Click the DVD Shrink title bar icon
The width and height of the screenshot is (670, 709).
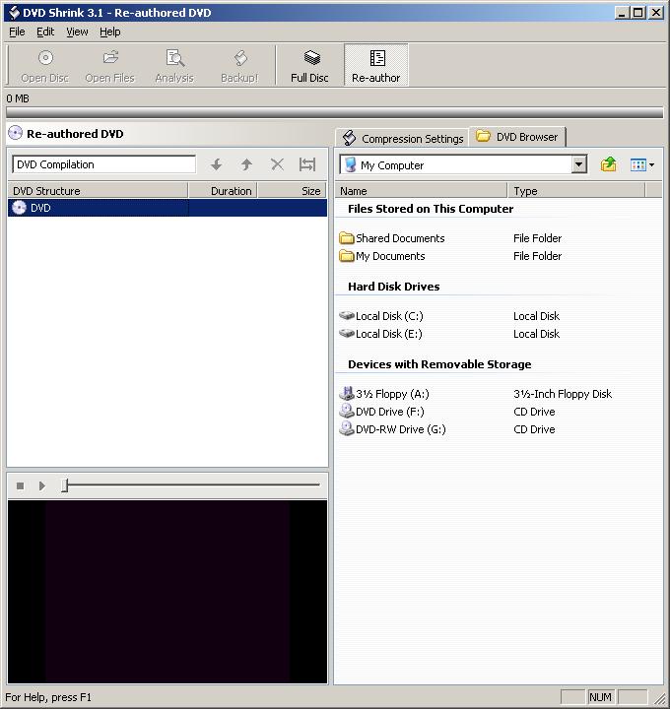(14, 12)
